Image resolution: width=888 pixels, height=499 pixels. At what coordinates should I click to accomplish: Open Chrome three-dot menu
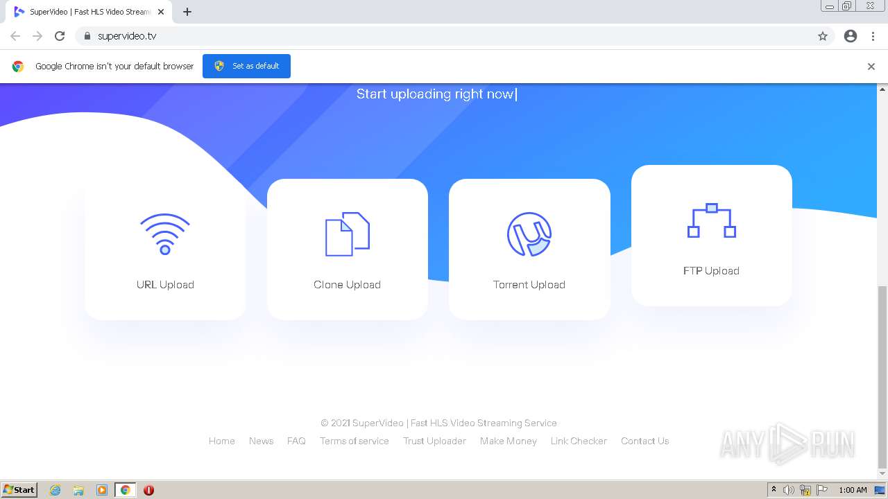point(873,36)
